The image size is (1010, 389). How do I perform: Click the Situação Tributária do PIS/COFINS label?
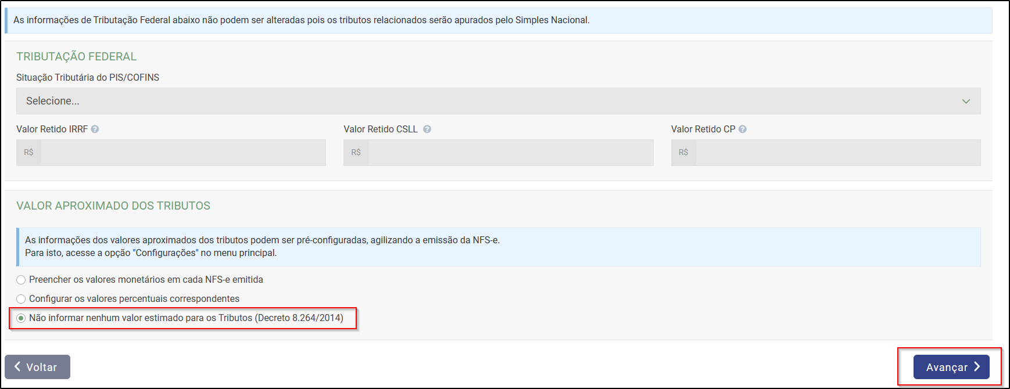point(88,77)
